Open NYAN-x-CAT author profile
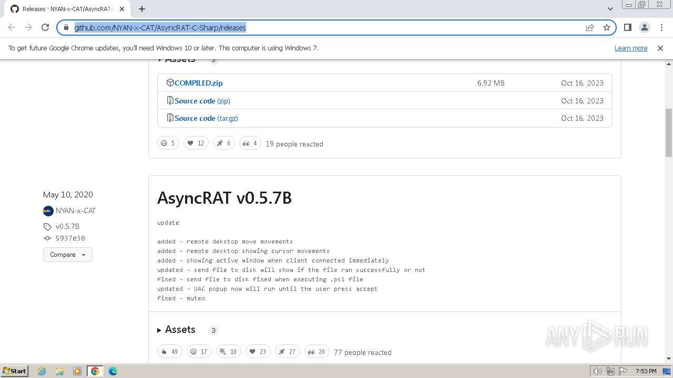This screenshot has height=378, width=673. tap(76, 211)
